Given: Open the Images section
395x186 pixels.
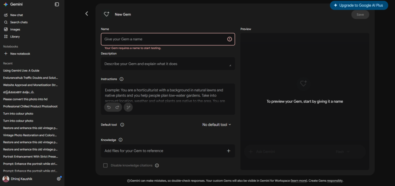Looking at the screenshot, I should pos(15,29).
